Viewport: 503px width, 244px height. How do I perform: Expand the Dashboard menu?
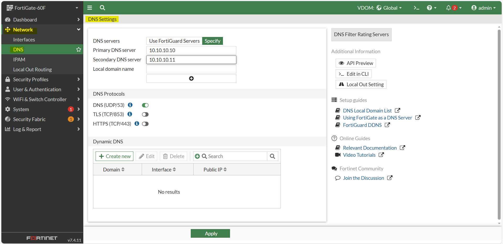pos(42,19)
